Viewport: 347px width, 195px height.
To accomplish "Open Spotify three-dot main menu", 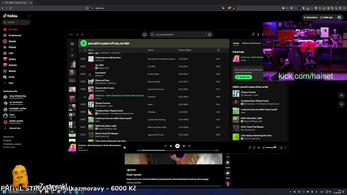I will 71,34.
